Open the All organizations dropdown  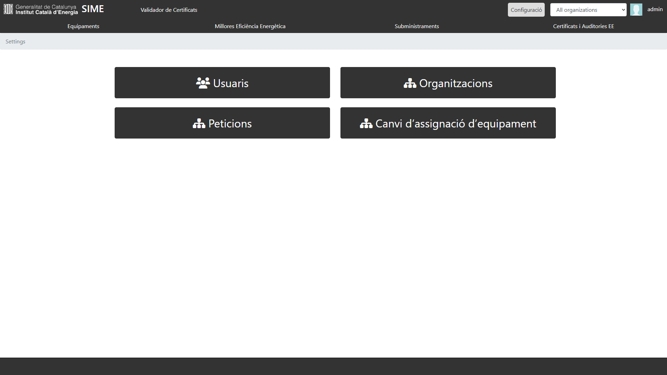pos(588,10)
